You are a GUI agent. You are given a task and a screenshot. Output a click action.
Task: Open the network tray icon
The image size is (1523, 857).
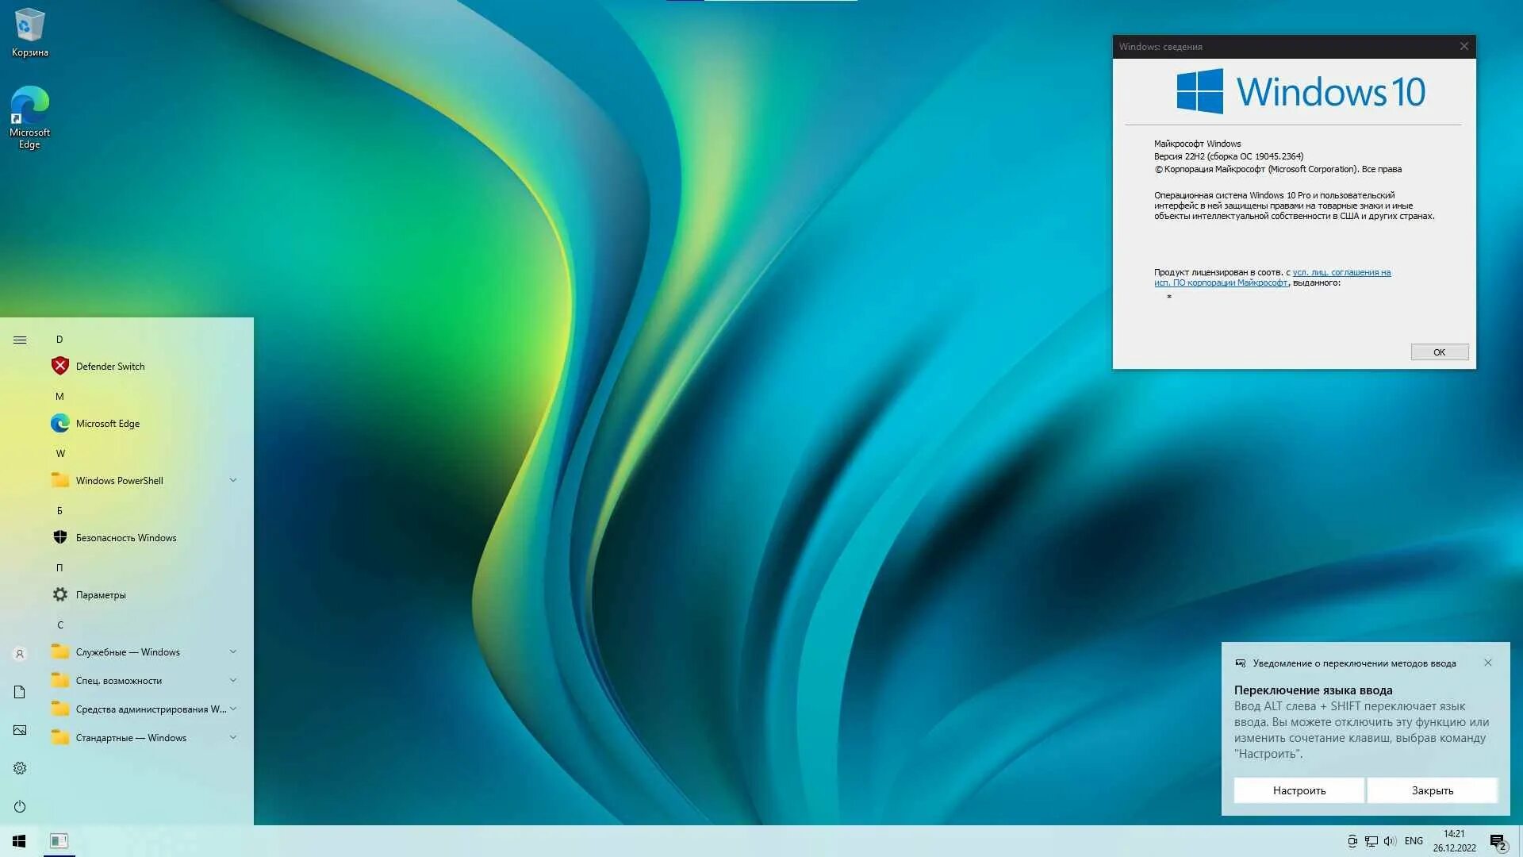tap(1371, 841)
